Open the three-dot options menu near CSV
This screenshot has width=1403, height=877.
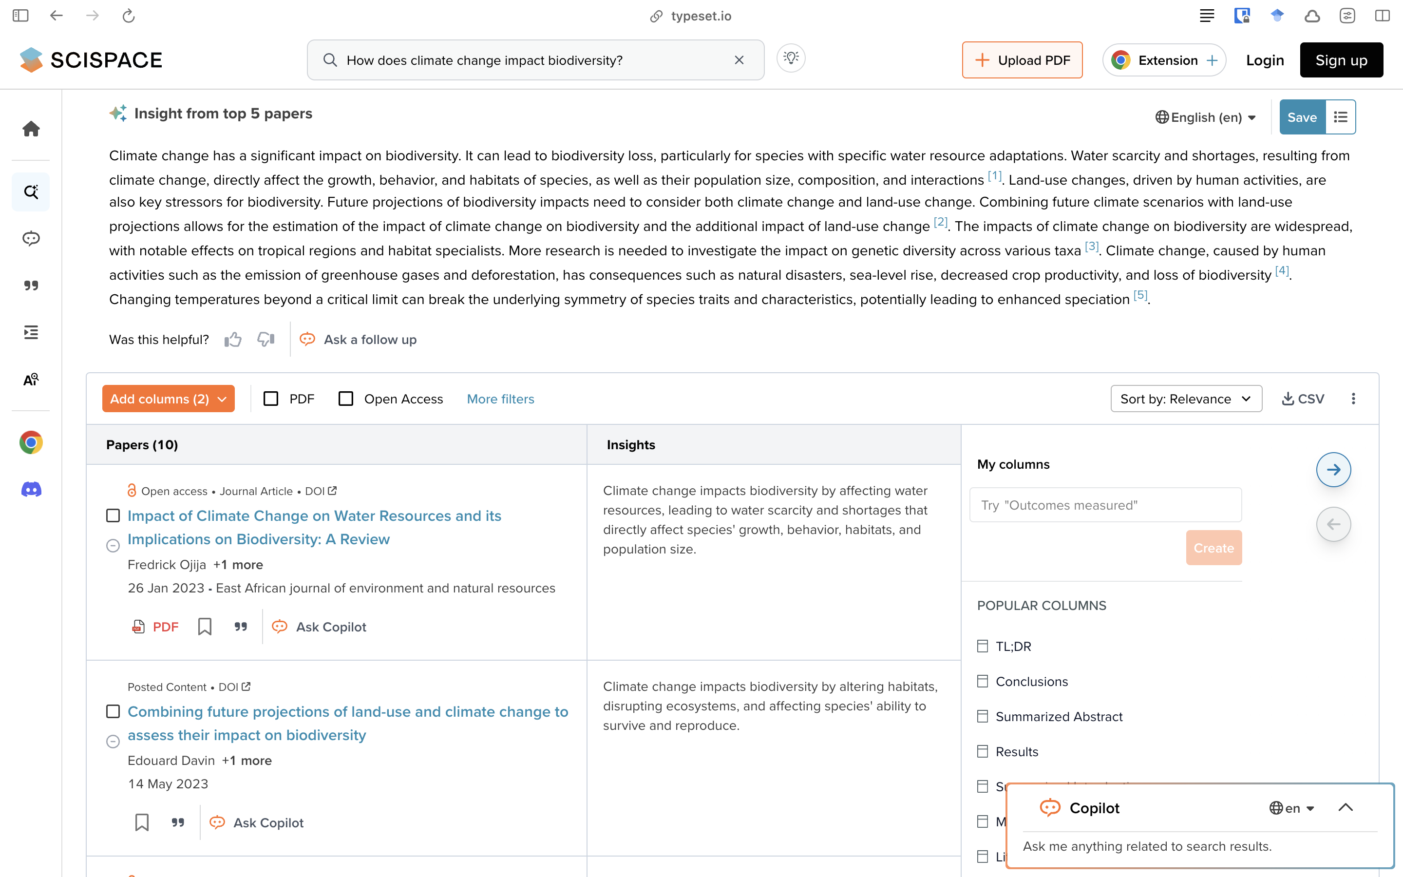1353,399
